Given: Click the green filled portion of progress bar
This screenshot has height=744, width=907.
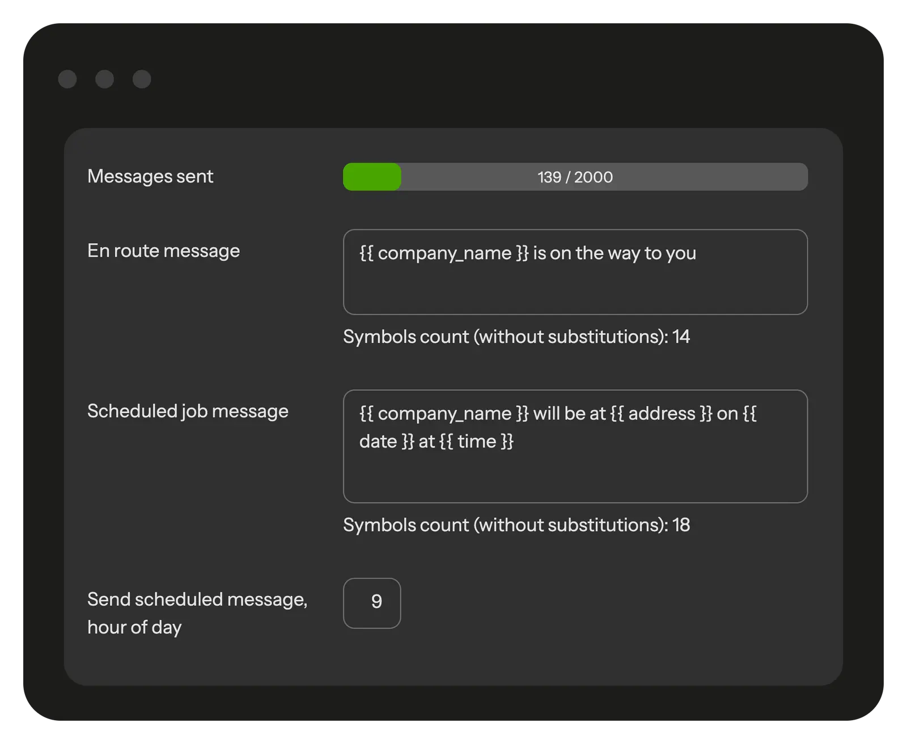Looking at the screenshot, I should click(372, 177).
